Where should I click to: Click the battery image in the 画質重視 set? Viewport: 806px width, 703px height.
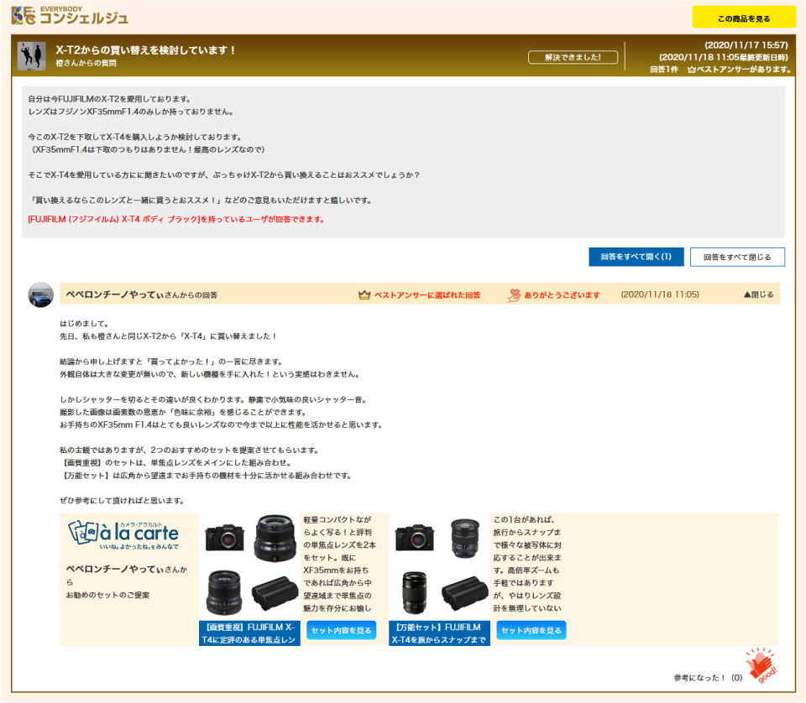click(275, 594)
